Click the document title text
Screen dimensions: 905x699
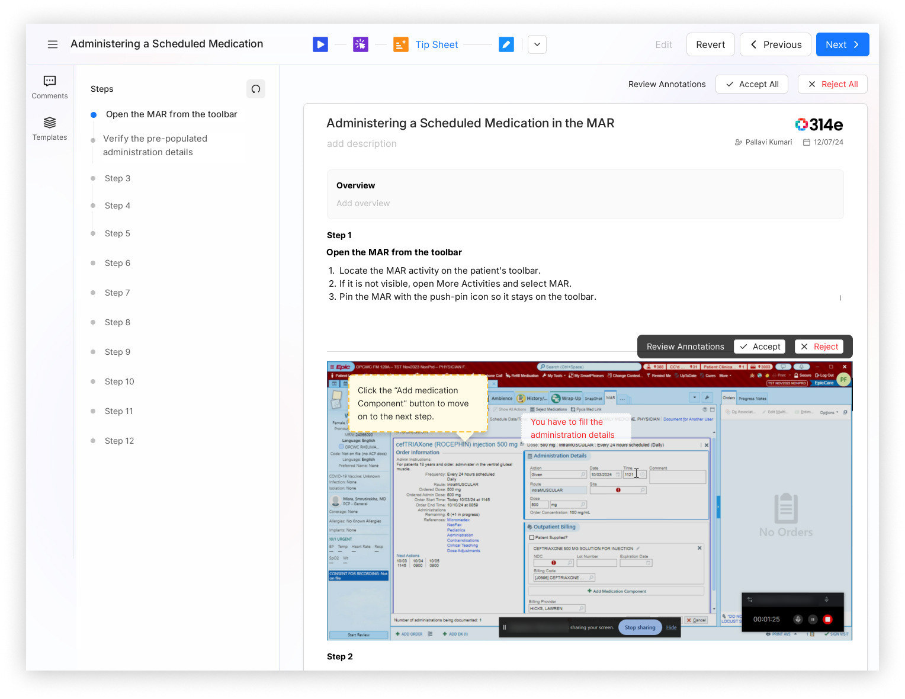(x=470, y=123)
